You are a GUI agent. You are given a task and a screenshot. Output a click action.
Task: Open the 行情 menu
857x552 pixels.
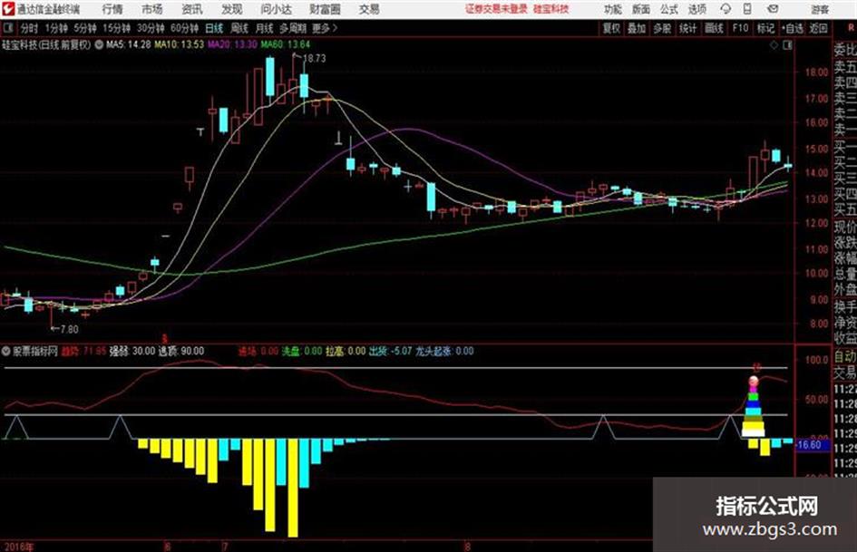pyautogui.click(x=112, y=9)
